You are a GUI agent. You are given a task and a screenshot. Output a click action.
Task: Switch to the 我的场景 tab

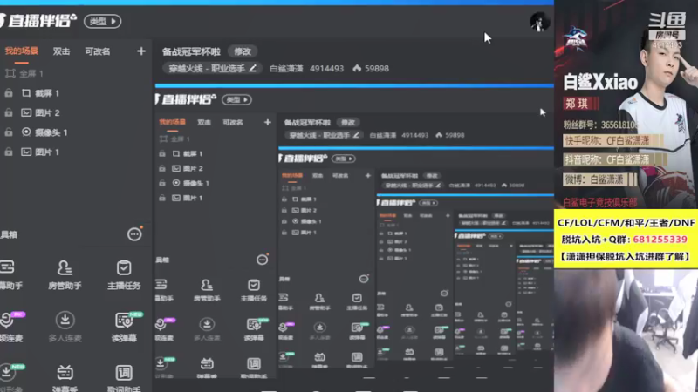tap(21, 51)
